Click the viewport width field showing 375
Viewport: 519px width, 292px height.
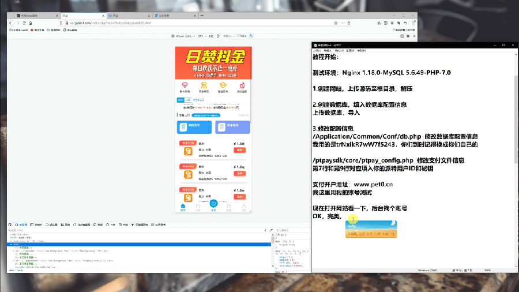201,36
